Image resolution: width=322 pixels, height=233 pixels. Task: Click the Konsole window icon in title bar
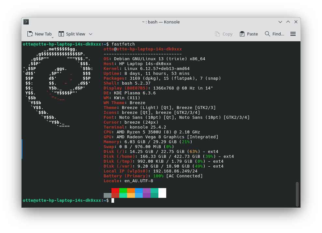26,22
